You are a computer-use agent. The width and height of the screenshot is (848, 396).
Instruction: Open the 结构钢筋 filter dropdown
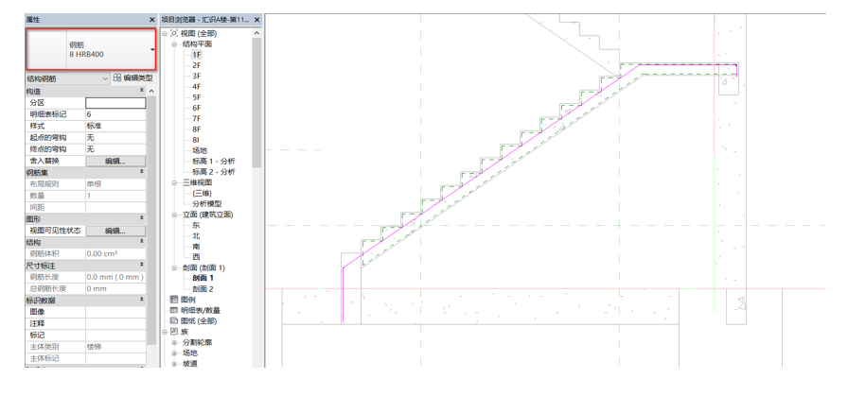tap(104, 78)
